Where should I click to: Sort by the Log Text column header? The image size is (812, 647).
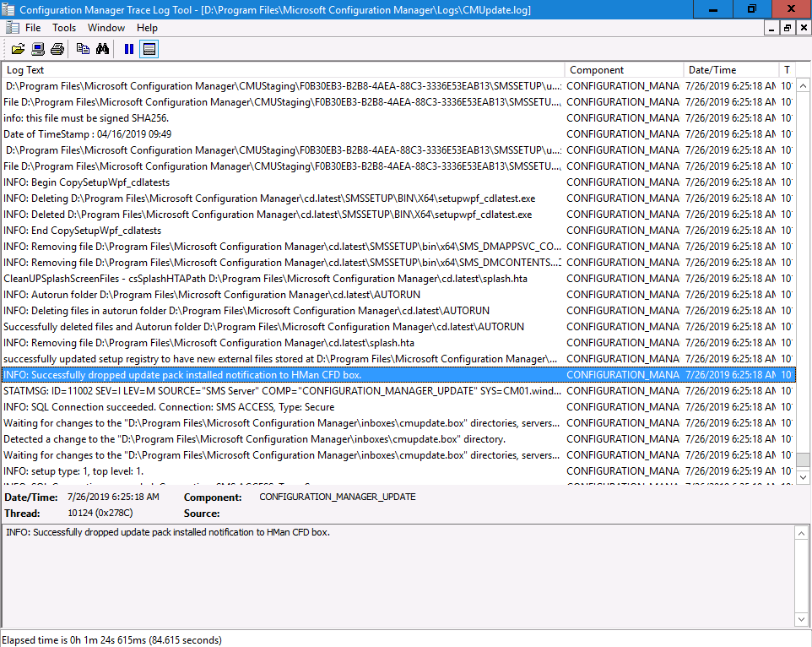tap(284, 70)
